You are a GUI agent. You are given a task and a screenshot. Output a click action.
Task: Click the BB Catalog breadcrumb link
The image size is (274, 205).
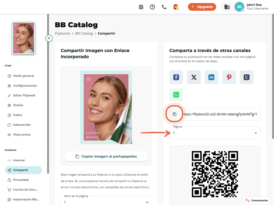point(84,33)
